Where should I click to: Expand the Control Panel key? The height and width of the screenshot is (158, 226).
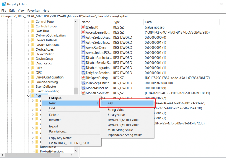[28, 22]
